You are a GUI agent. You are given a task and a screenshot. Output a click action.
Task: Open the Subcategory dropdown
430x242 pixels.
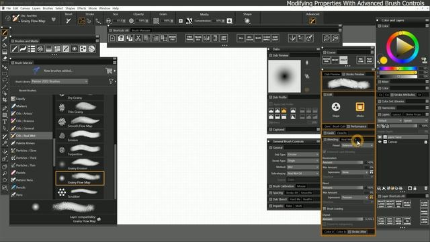click(x=303, y=173)
